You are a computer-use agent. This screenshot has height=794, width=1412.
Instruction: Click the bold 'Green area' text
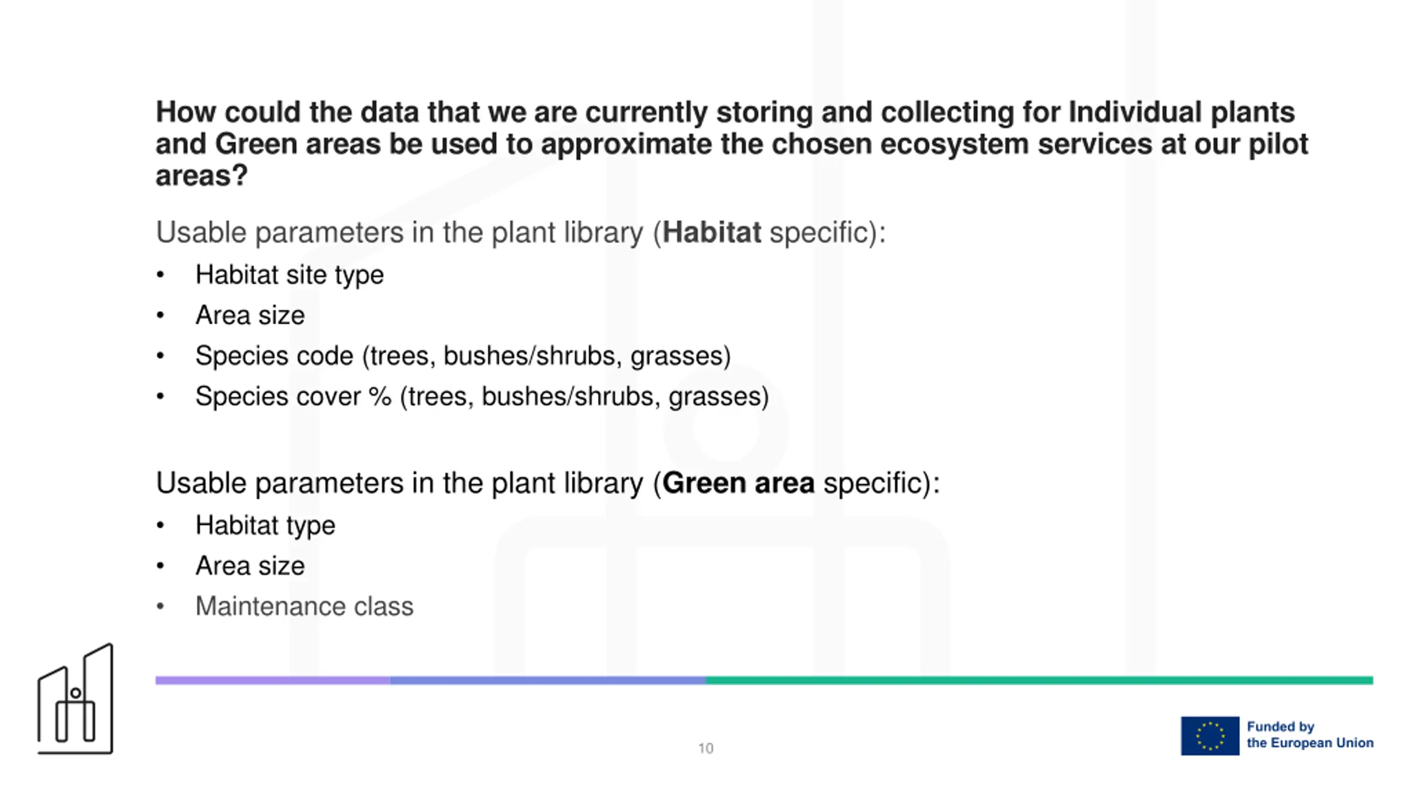(x=738, y=483)
